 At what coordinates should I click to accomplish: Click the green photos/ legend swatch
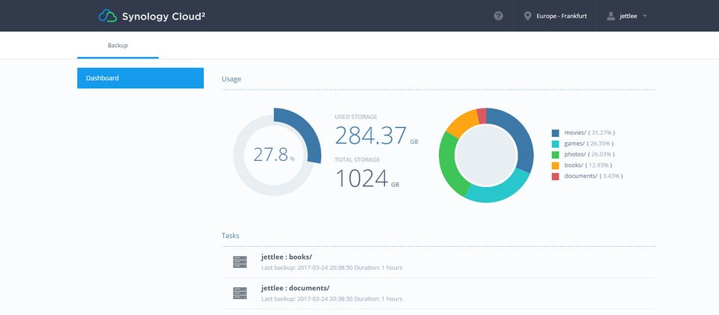[555, 155]
